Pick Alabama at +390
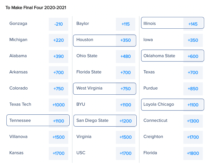 click(x=58, y=57)
